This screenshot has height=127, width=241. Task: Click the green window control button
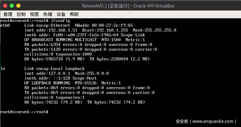12,6
